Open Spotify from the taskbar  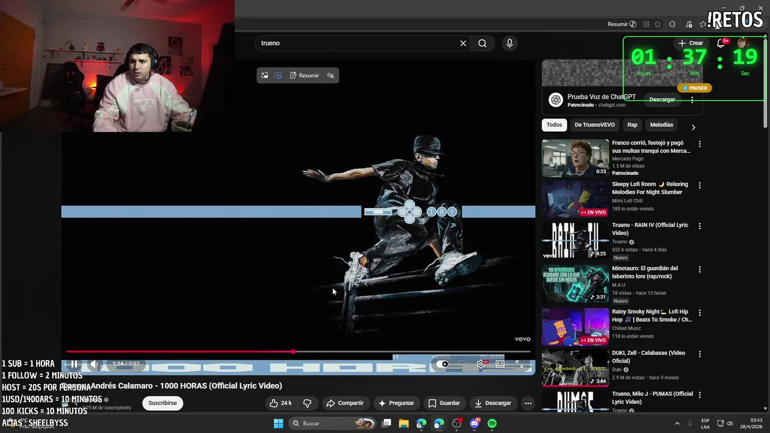(492, 423)
